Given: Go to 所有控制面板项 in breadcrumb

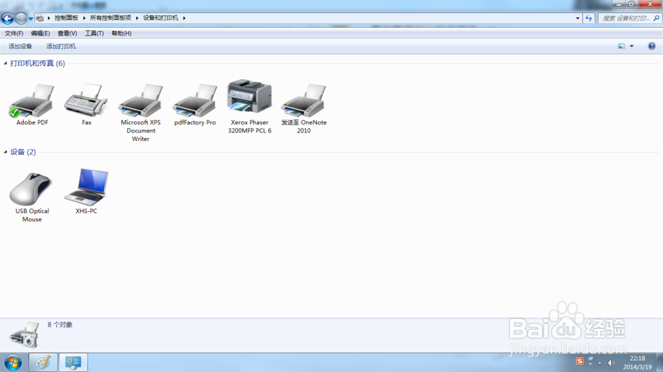Looking at the screenshot, I should [x=110, y=18].
